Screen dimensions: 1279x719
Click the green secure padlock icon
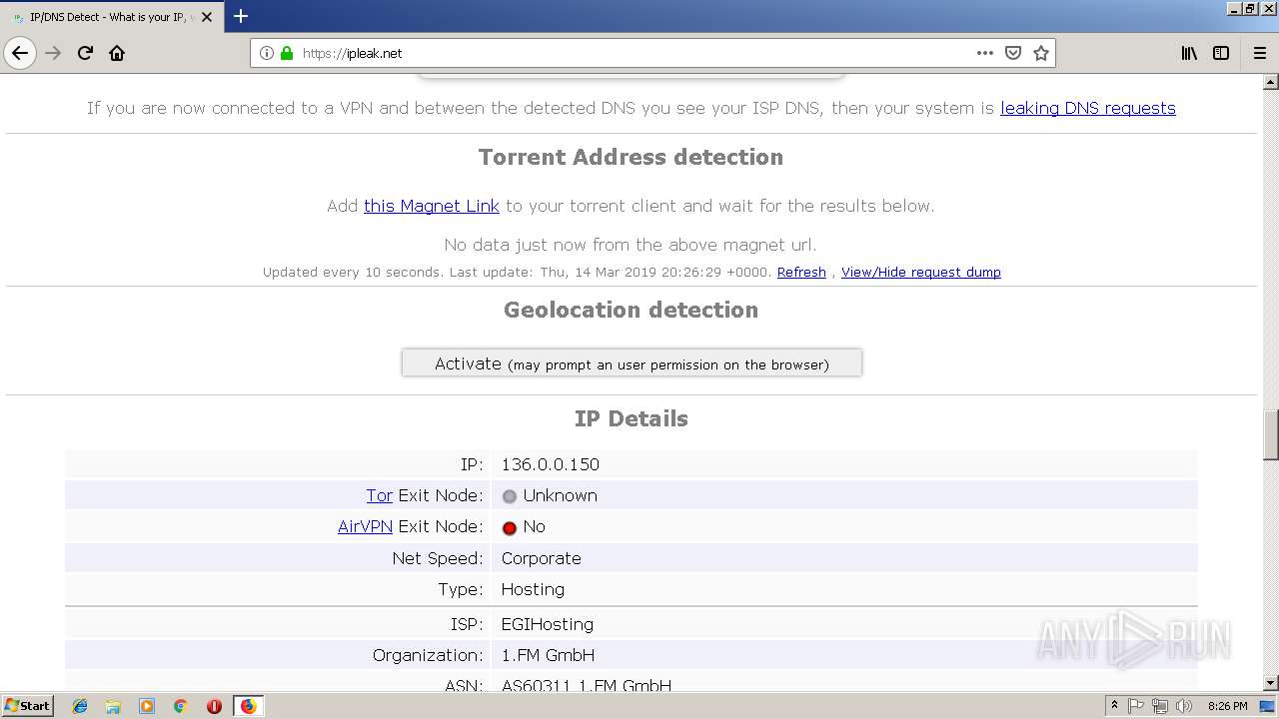(x=287, y=53)
